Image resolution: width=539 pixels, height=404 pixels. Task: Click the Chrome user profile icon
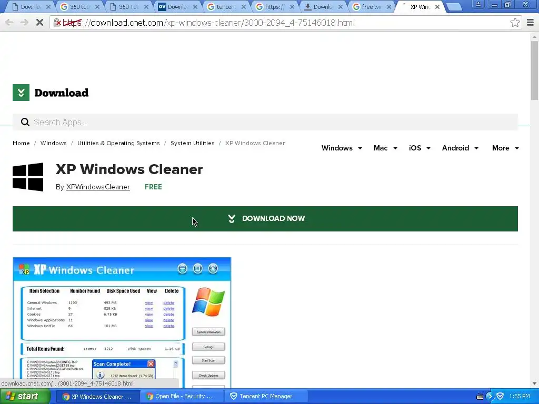(x=478, y=5)
